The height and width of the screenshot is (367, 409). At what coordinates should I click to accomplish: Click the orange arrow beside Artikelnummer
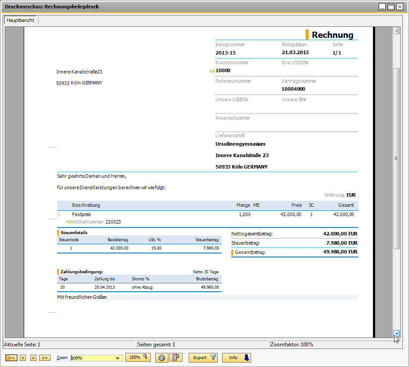pyautogui.click(x=69, y=222)
